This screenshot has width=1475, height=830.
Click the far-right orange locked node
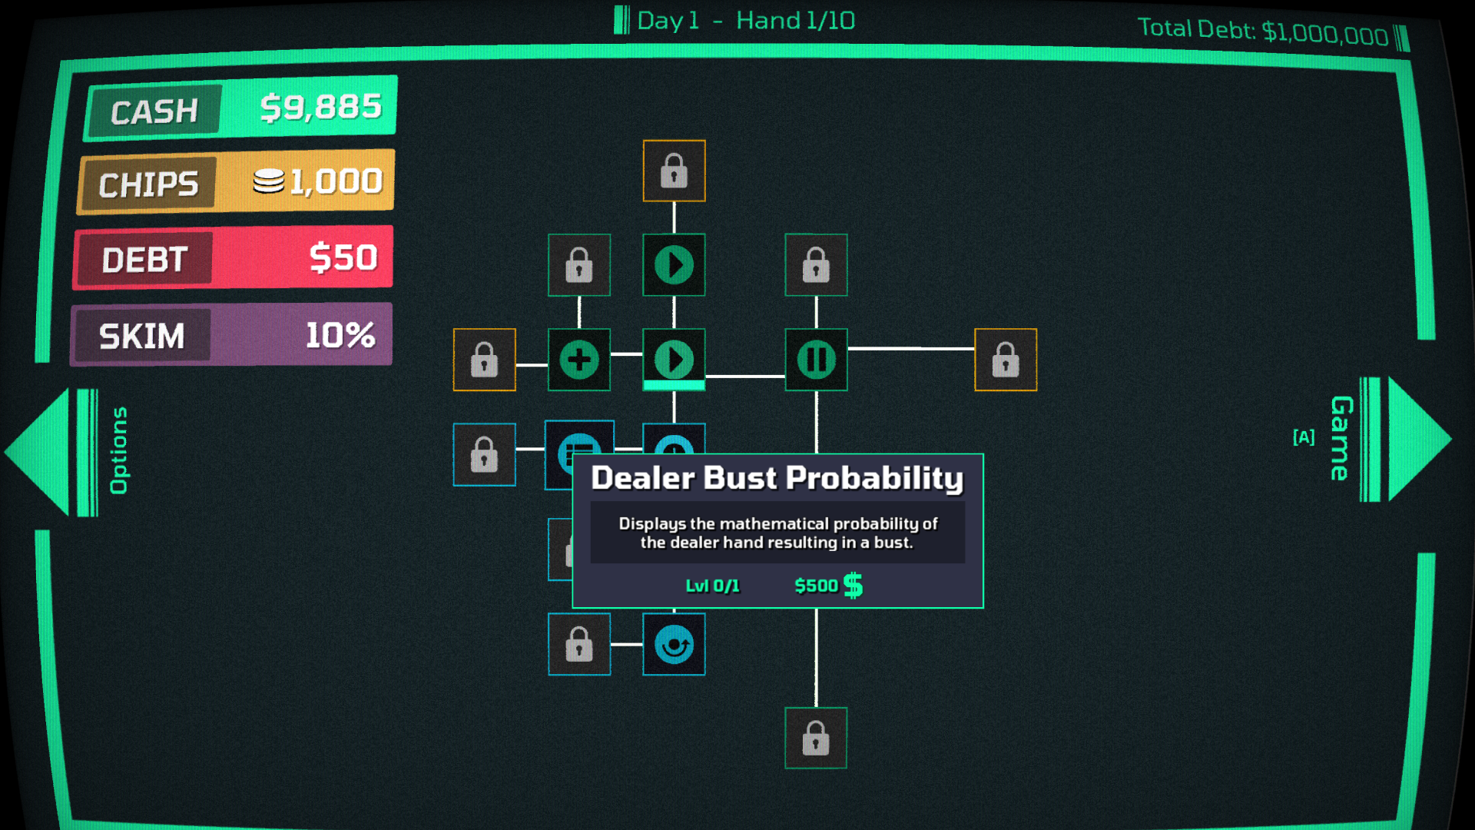pos(1005,360)
